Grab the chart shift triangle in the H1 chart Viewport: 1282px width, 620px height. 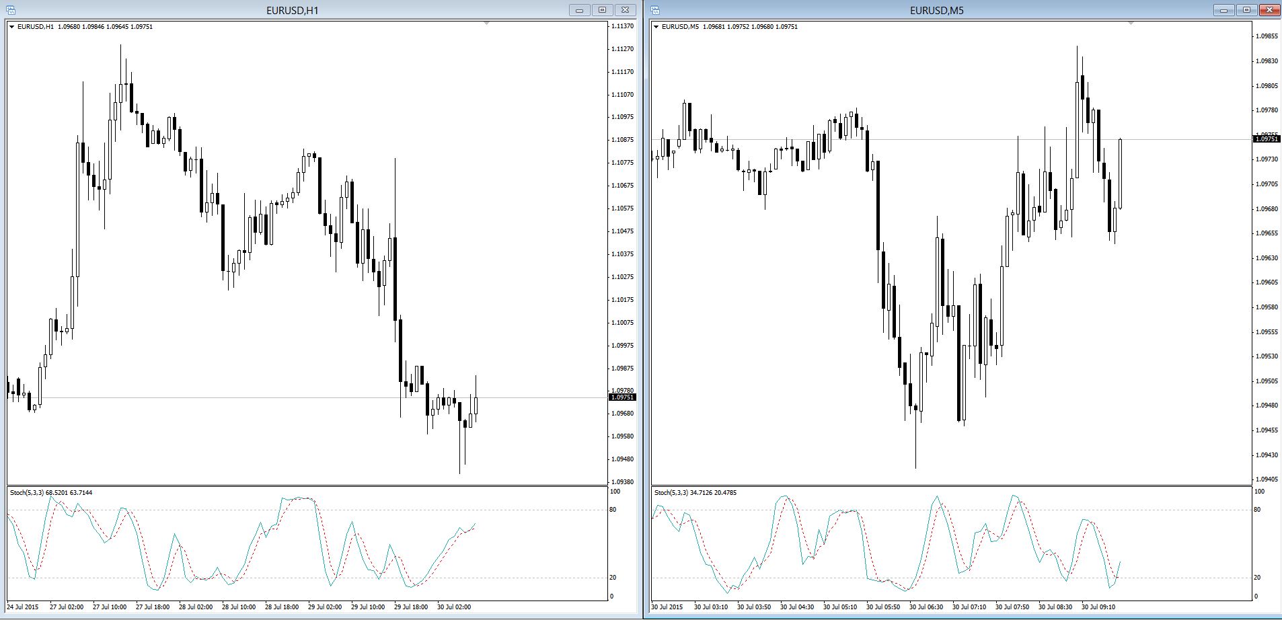[x=487, y=24]
